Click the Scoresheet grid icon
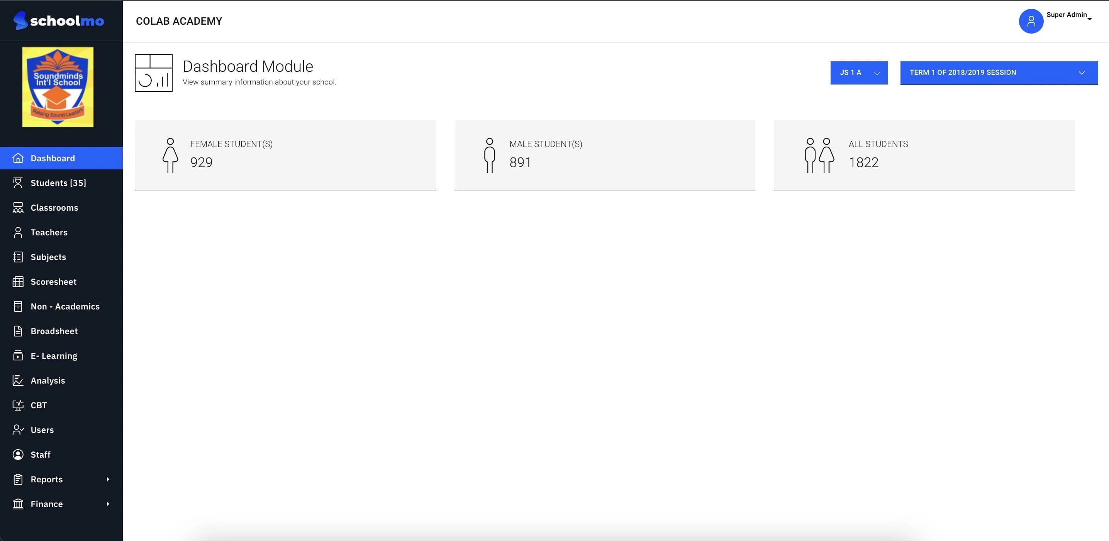This screenshot has width=1109, height=541. (18, 282)
